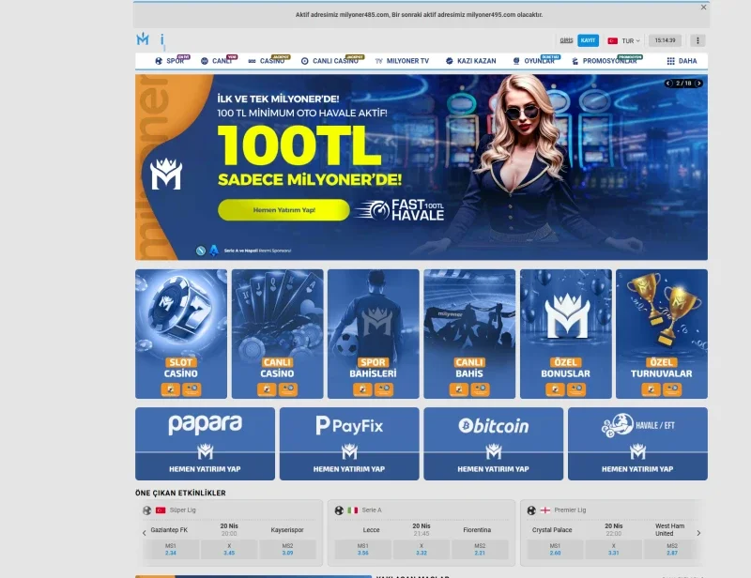Select MS2 2.21 odds for Fiorentina
This screenshot has height=578, width=751.
tap(480, 549)
